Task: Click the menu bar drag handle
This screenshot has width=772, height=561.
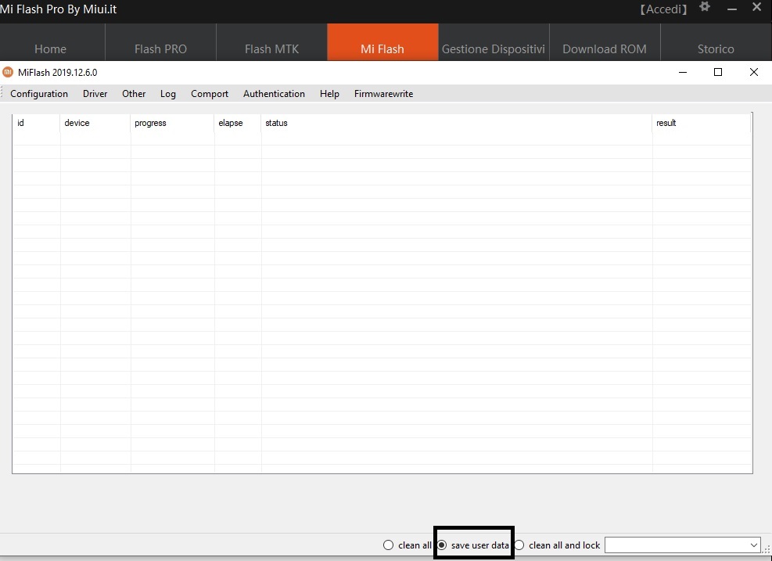Action: coord(2,93)
